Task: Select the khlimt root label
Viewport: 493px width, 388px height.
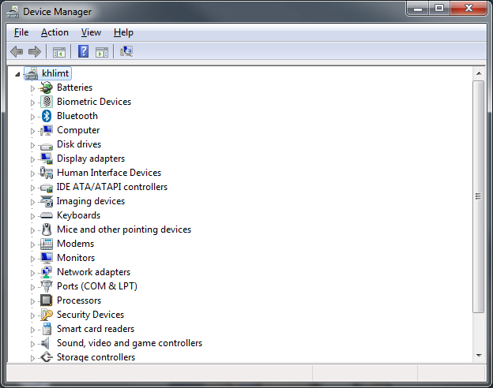Action: (55, 73)
